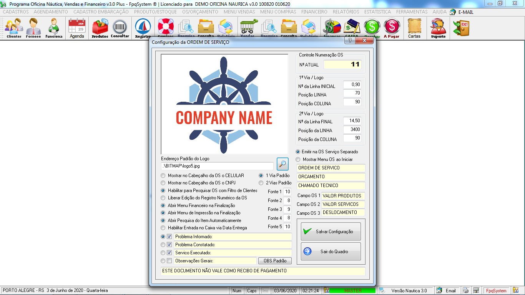Open the Produtos toolbox icon

click(100, 28)
